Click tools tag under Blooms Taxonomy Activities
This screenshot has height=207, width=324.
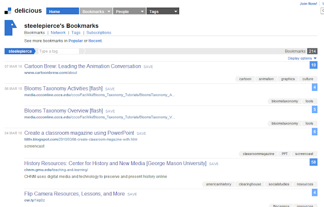tap(309, 101)
